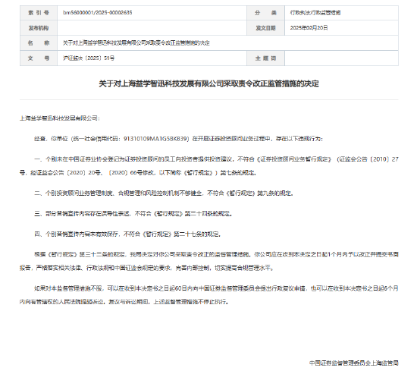417x374 pixels.
Task: Click the signature 中国证券监督管理委员会上海监管局
Action: 354,363
